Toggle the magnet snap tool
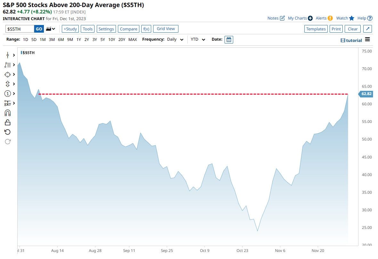The height and width of the screenshot is (259, 378). [x=8, y=113]
